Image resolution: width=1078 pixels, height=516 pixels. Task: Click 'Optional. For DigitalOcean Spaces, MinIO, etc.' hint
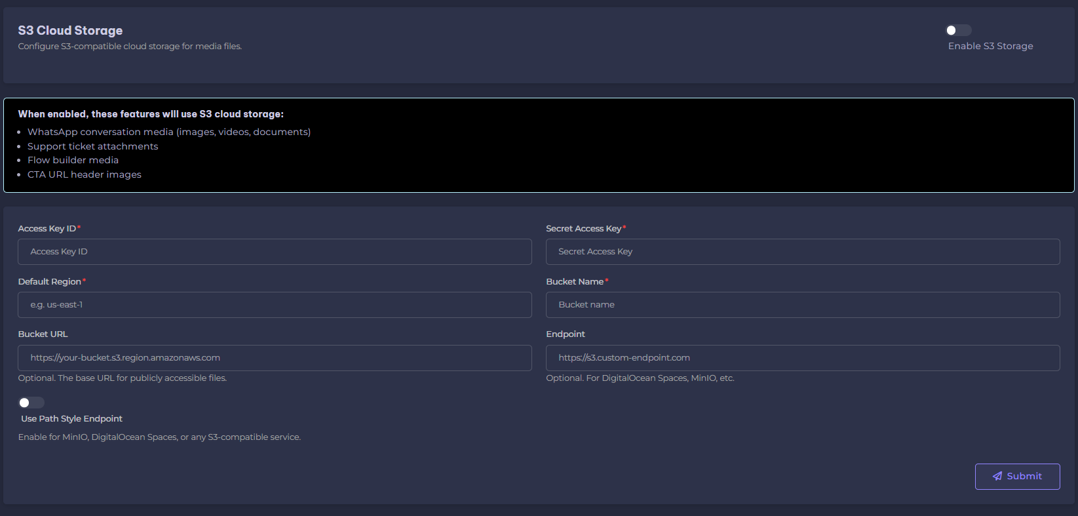click(640, 378)
